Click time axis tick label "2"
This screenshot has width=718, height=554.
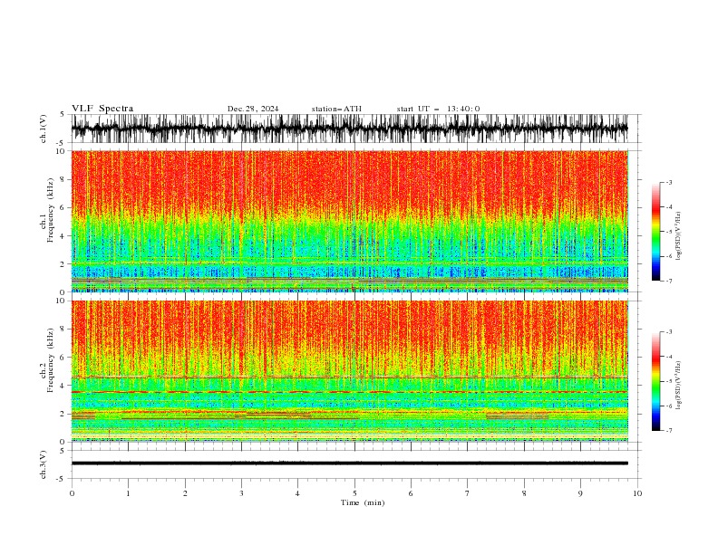coord(185,493)
